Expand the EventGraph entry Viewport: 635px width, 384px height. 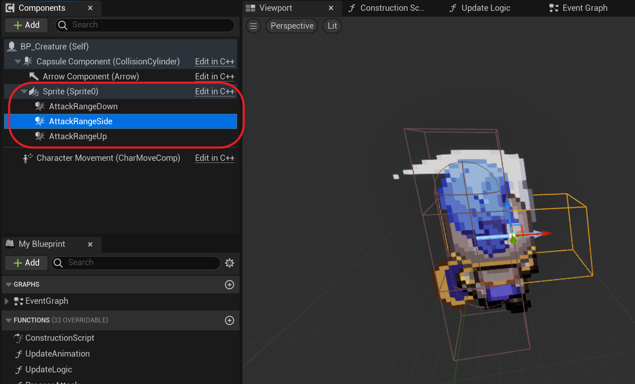7,301
